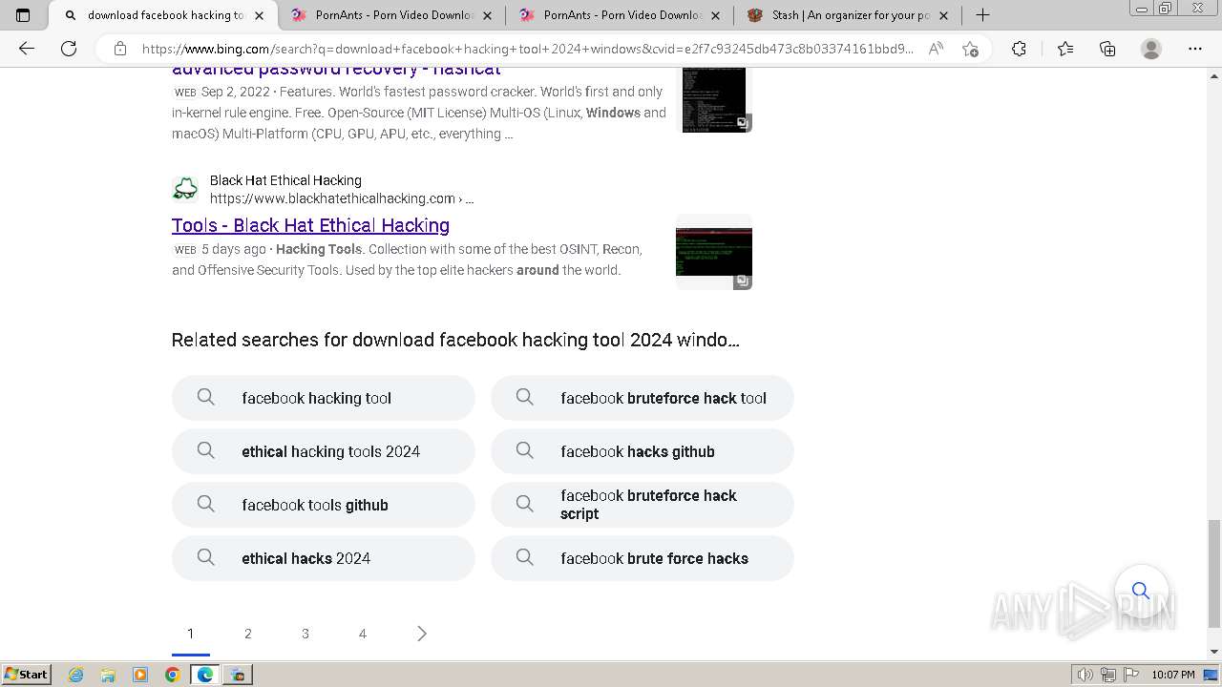Screen dimensions: 1222x687
Task: Open the browser profile avatar
Action: click(1151, 49)
